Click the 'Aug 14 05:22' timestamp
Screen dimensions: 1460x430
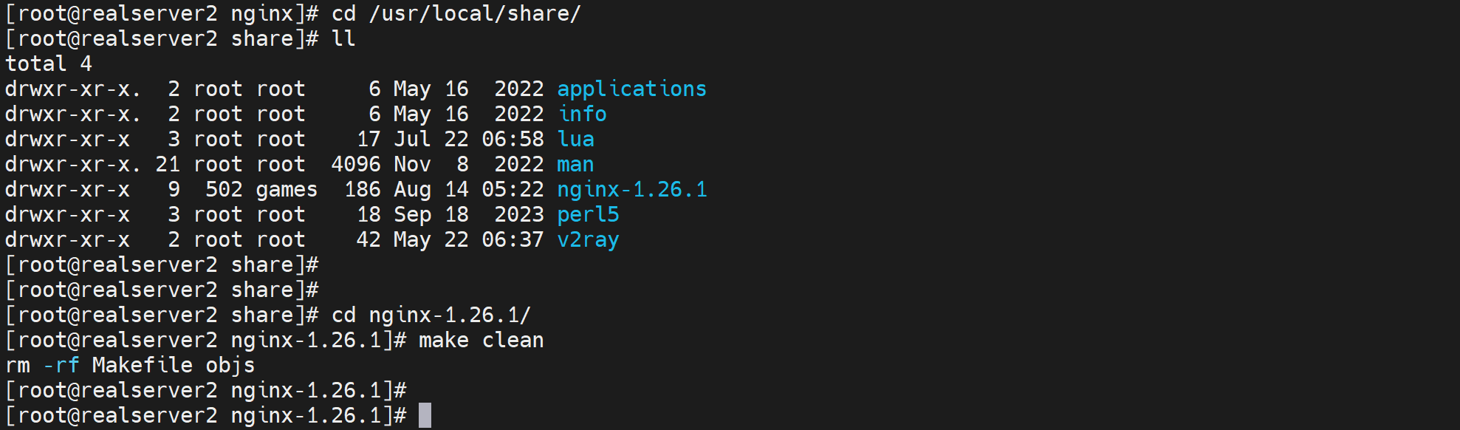tap(468, 190)
